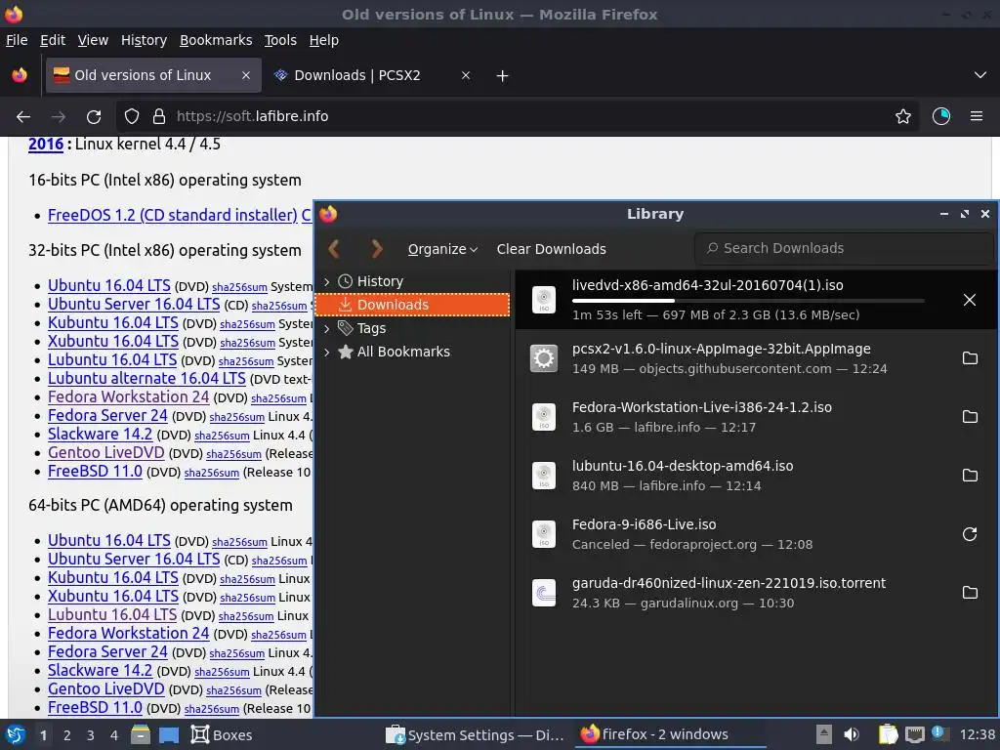Open the taskbar start menu icon
The height and width of the screenshot is (750, 1000).
tap(16, 734)
